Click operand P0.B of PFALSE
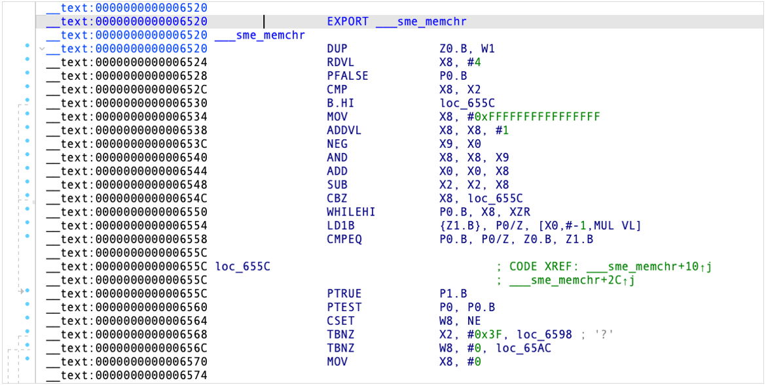Screen dimensions: 766x385 [x=454, y=76]
